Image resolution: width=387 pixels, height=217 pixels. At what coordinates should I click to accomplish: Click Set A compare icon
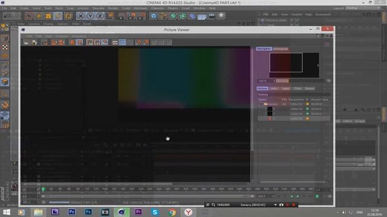(x=138, y=42)
